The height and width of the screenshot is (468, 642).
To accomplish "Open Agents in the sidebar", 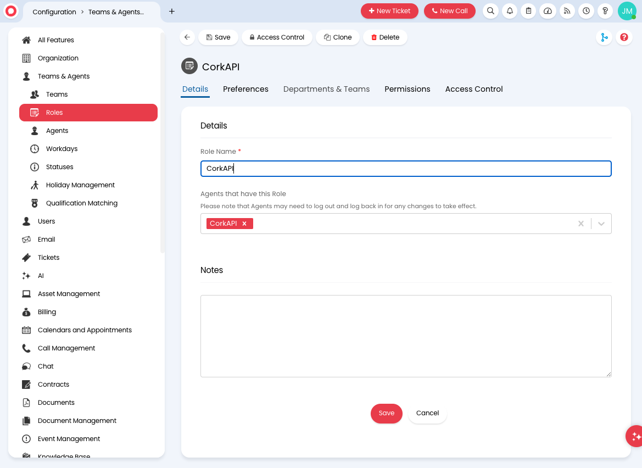I will [x=88, y=131].
